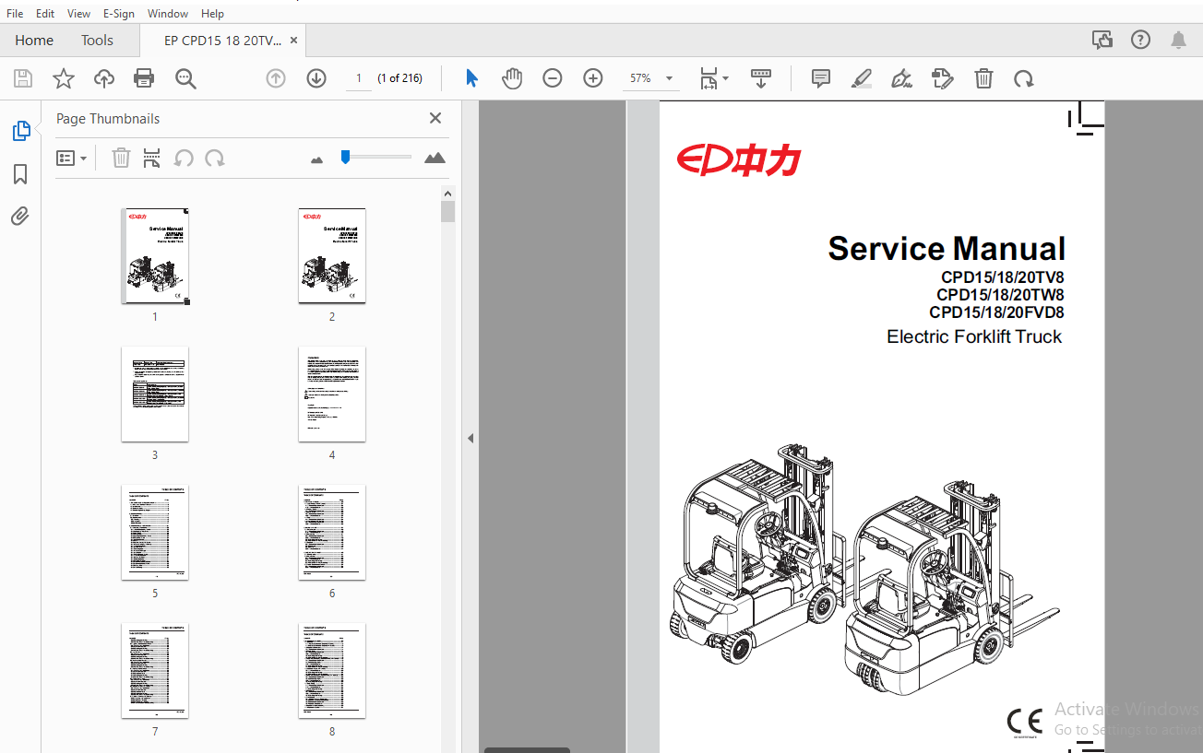Open the sign document pen tool
1203x753 pixels.
pyautogui.click(x=902, y=79)
